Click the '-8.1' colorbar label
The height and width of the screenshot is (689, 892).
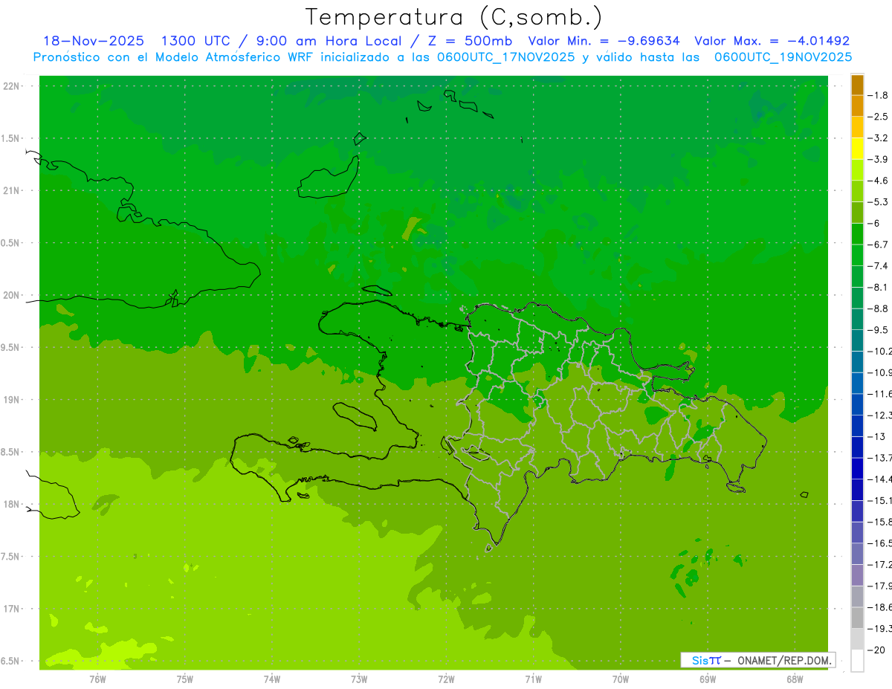878,287
